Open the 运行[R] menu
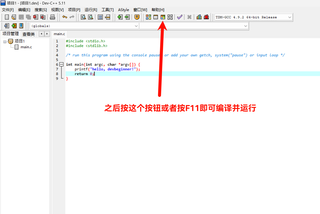The height and width of the screenshot is (214, 320). [x=91, y=10]
